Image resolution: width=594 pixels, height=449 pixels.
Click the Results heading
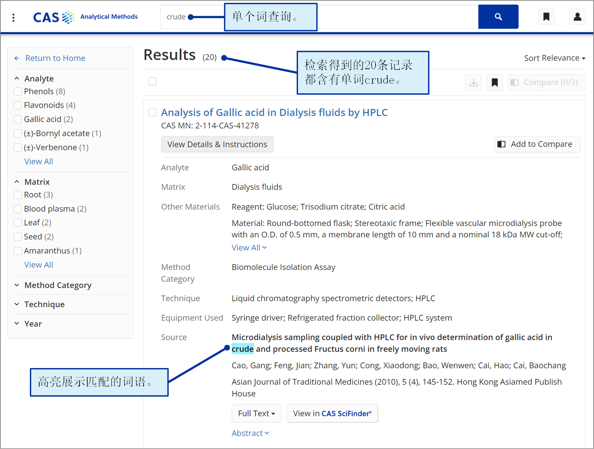point(169,55)
